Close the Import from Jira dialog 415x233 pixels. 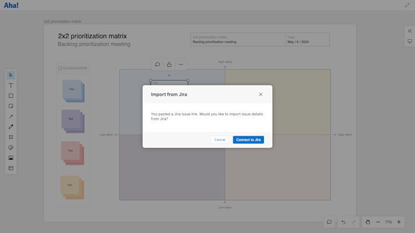pos(261,94)
